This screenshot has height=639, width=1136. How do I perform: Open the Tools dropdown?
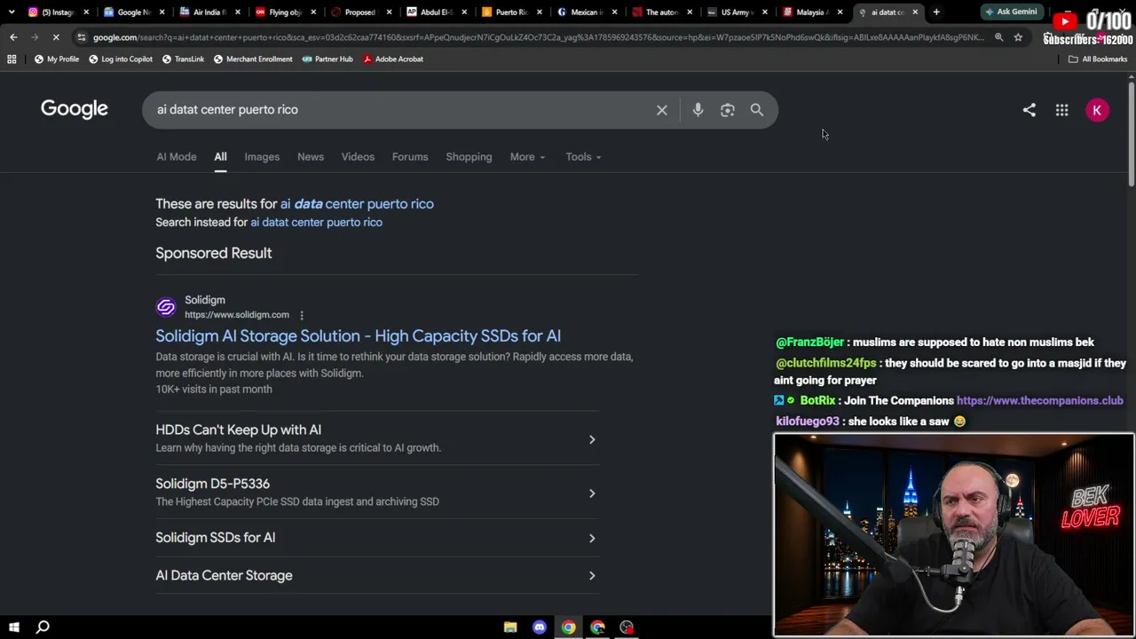(583, 157)
